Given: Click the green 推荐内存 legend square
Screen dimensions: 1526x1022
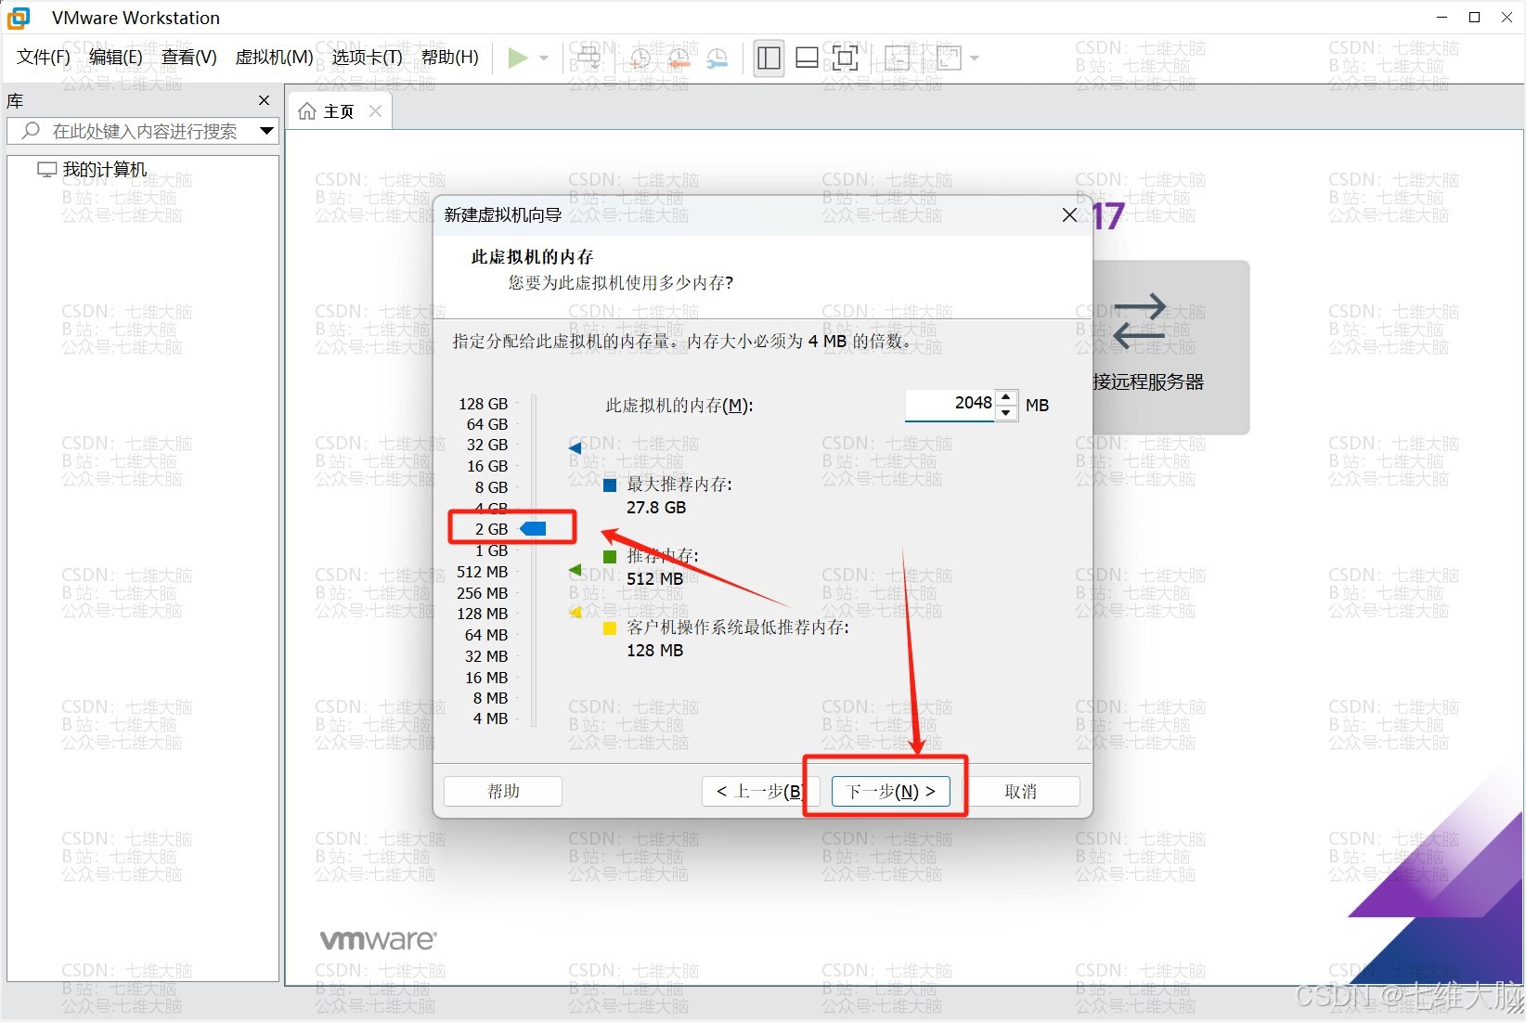Looking at the screenshot, I should tap(610, 556).
